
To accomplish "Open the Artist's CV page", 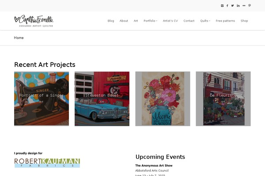I will point(170,21).
